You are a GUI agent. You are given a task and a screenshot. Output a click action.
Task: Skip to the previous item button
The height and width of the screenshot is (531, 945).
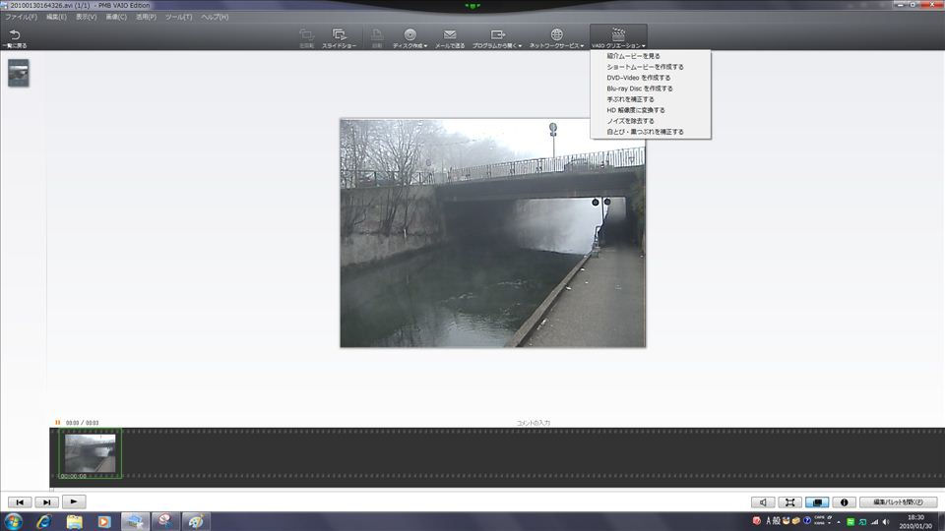[x=20, y=502]
